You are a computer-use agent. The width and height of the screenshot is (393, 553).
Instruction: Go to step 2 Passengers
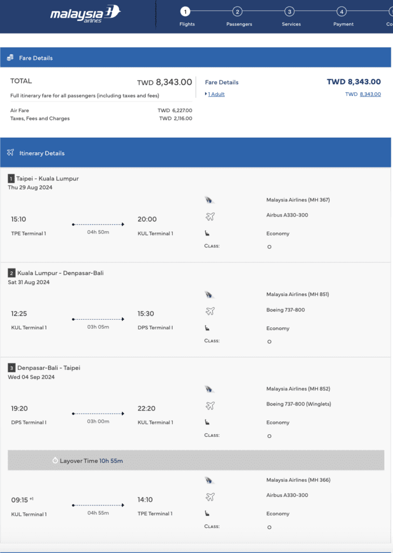pos(238,16)
